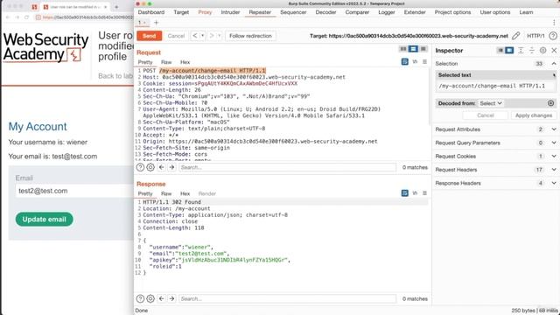Go to next response search match
560x315 pixels.
pyautogui.click(x=171, y=298)
